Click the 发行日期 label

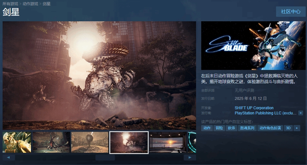(x=208, y=98)
